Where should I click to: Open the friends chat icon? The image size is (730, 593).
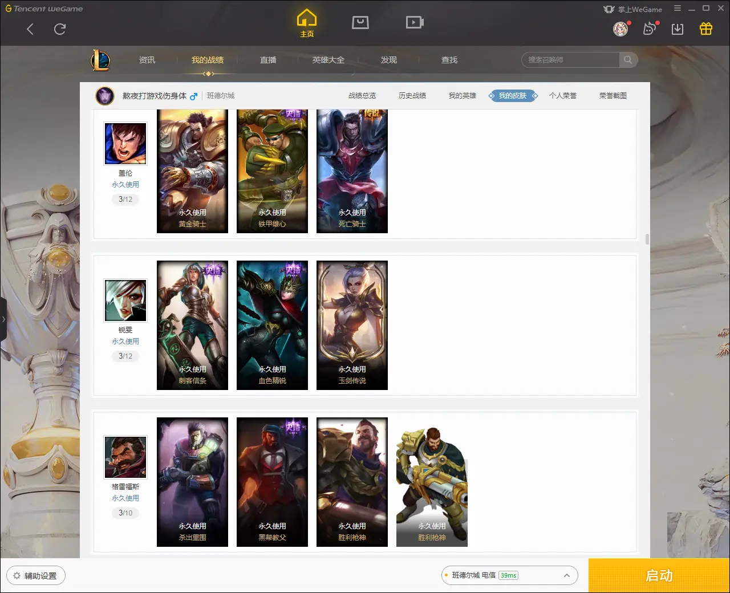tap(650, 29)
